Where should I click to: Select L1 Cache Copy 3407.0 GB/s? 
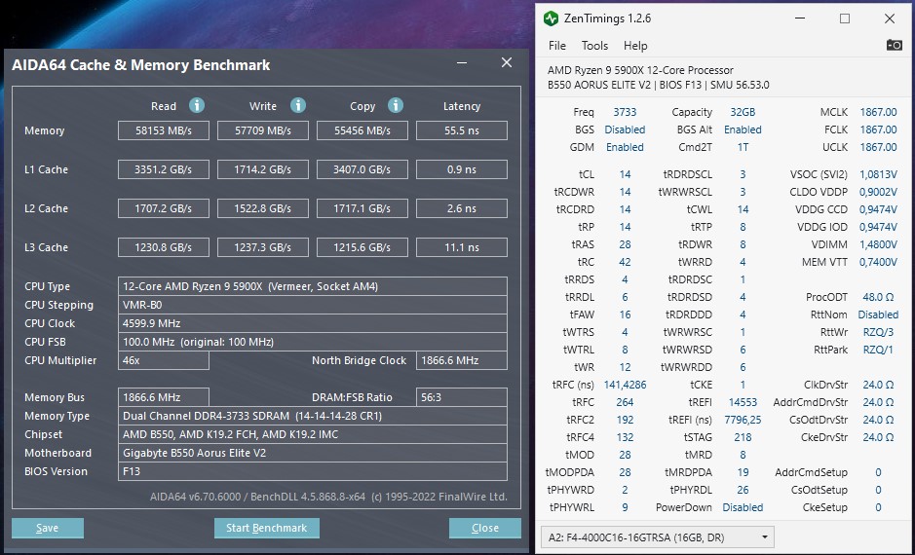[x=362, y=169]
